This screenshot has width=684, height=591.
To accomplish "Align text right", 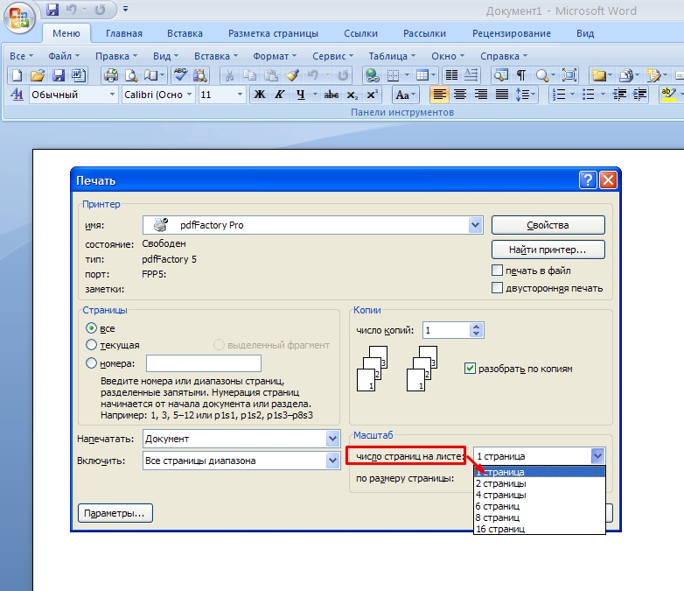I will pos(481,95).
